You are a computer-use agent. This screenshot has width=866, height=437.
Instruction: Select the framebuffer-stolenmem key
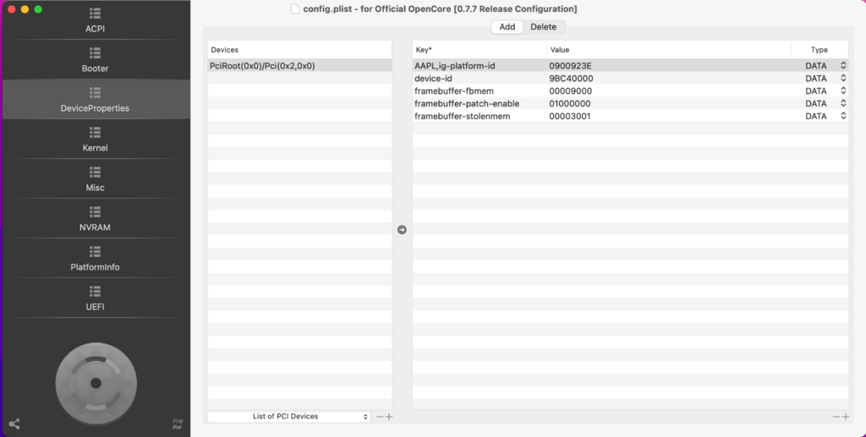(x=463, y=117)
